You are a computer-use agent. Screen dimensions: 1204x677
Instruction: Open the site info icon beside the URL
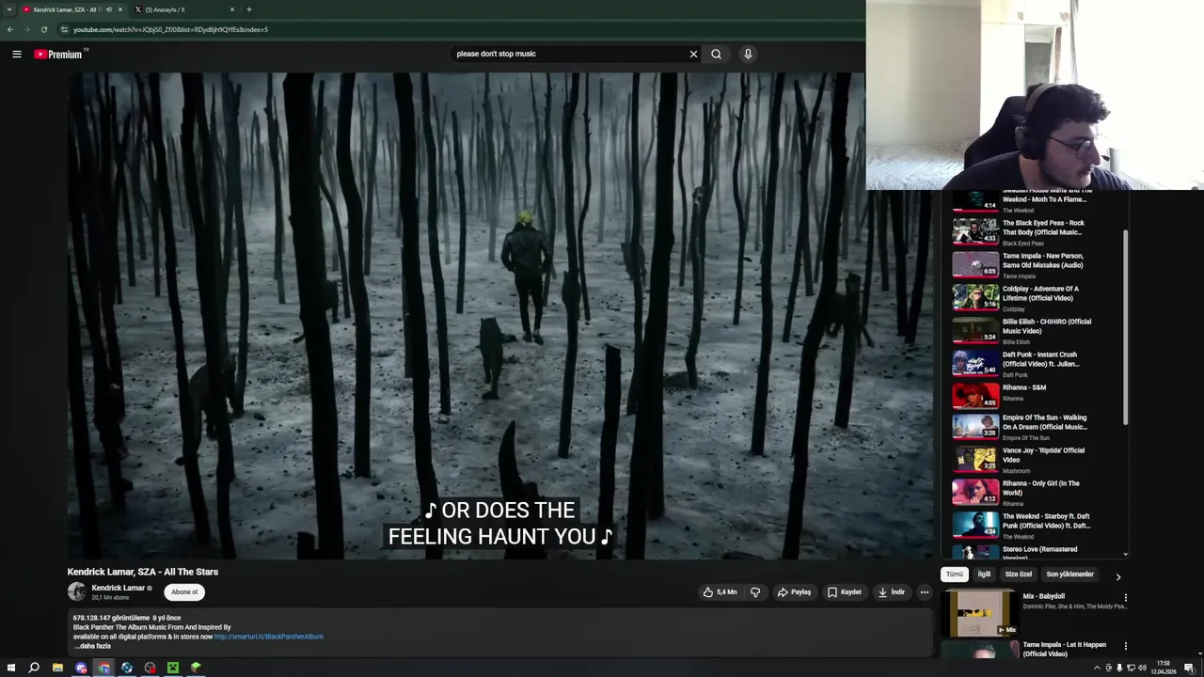tap(64, 29)
